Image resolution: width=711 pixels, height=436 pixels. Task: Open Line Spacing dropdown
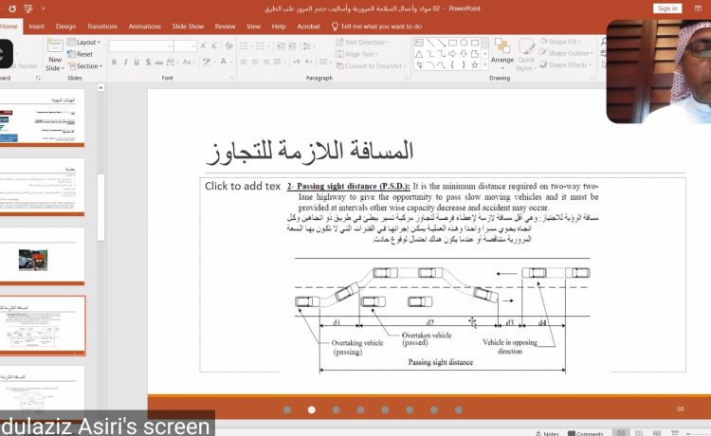pos(309,45)
